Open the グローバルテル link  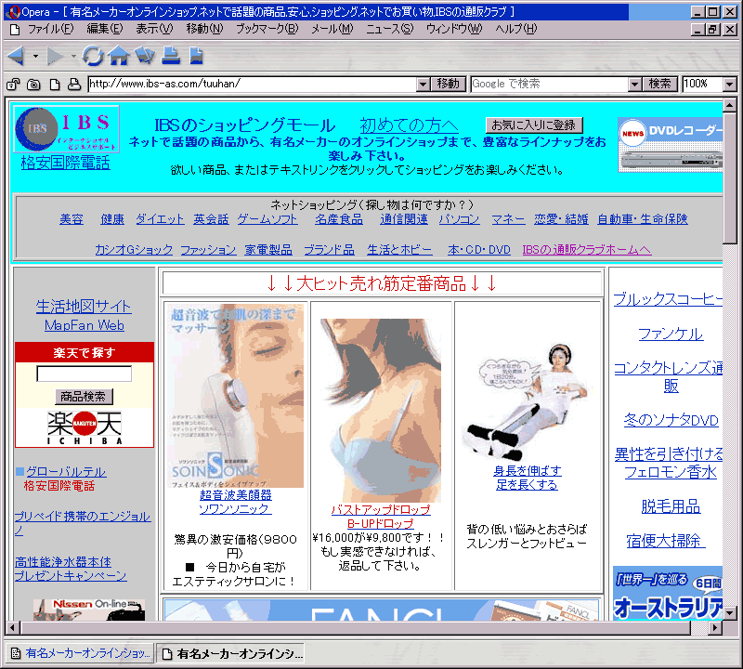[66, 472]
